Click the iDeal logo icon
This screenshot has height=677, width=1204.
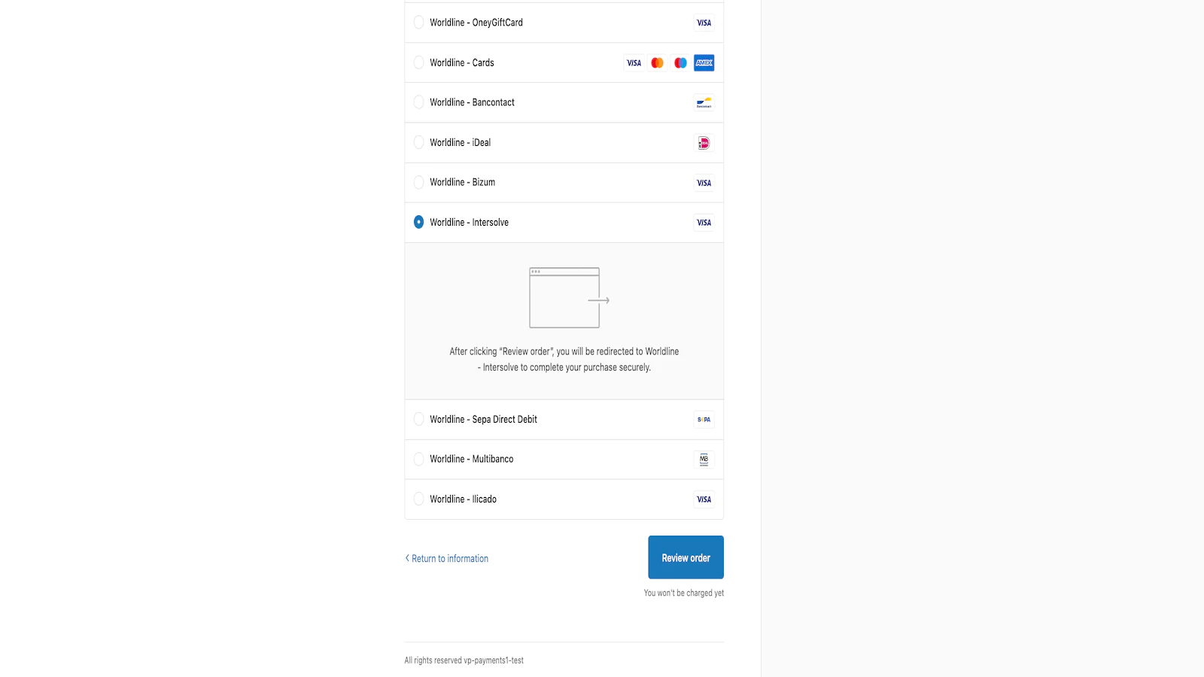[704, 142]
